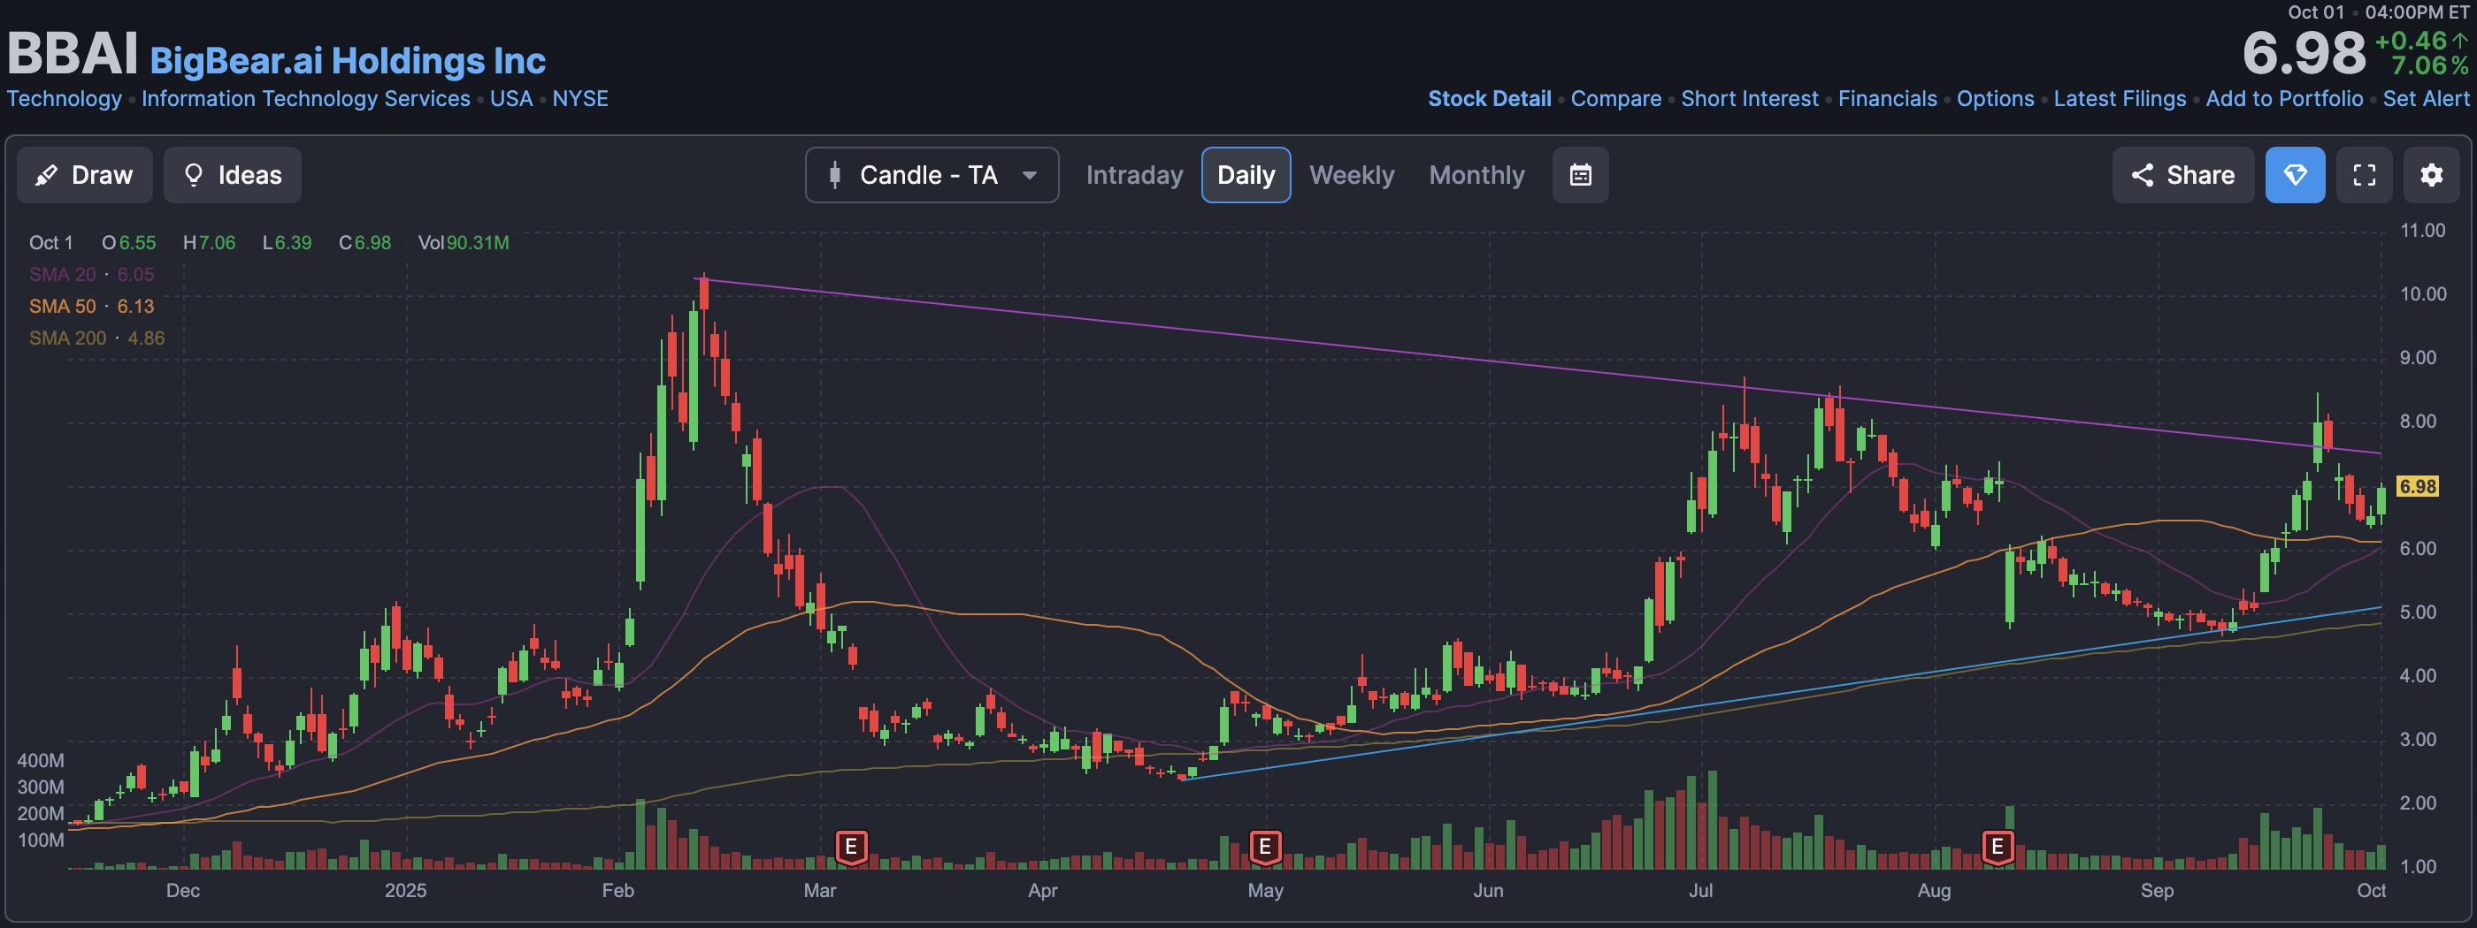
Task: Open chart settings gear icon
Action: [2431, 175]
